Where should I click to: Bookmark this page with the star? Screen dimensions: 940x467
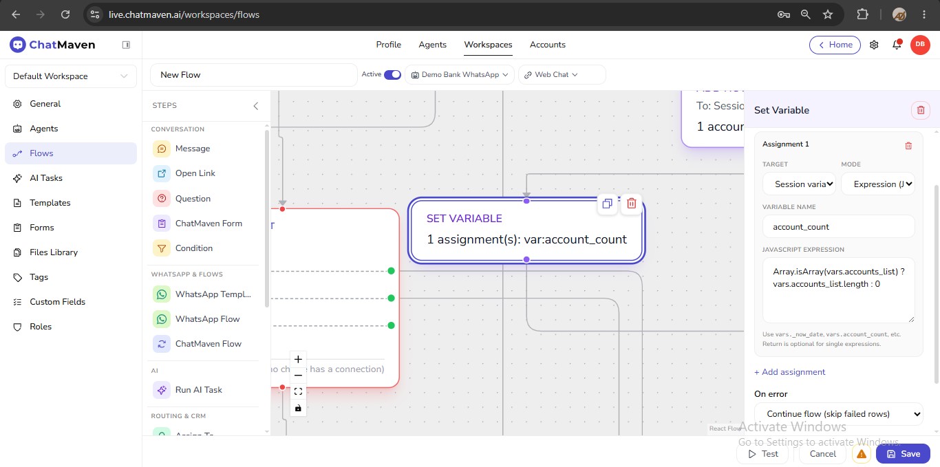828,14
